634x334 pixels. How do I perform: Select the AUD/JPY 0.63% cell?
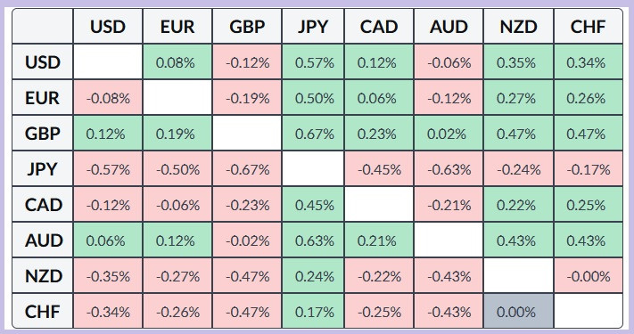coord(313,240)
